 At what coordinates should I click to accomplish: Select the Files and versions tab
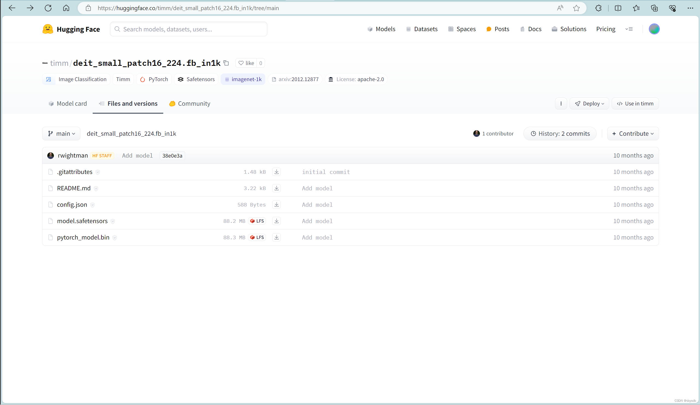point(128,104)
